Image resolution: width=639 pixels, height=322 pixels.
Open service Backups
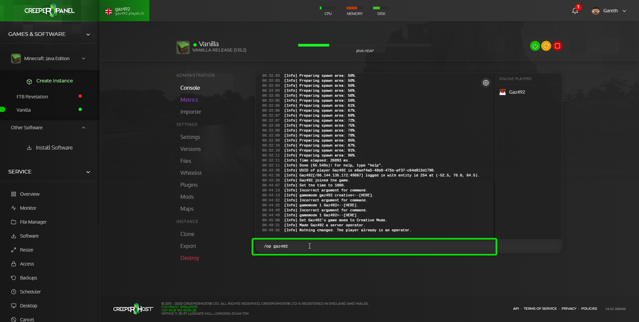pyautogui.click(x=29, y=278)
